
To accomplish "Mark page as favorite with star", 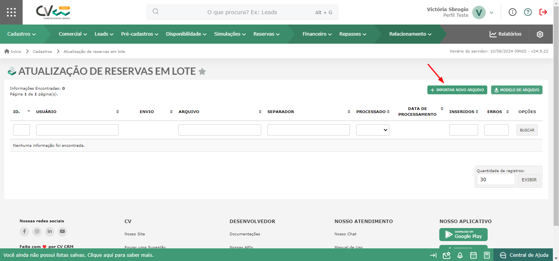I will [x=202, y=71].
